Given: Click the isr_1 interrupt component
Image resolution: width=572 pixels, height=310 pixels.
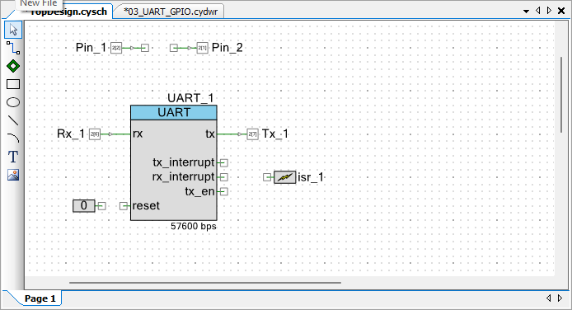Looking at the screenshot, I should pos(285,177).
